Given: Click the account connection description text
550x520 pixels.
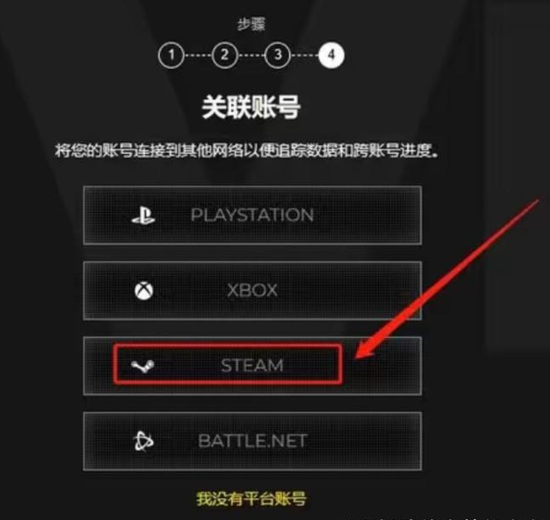Looking at the screenshot, I should [x=246, y=151].
